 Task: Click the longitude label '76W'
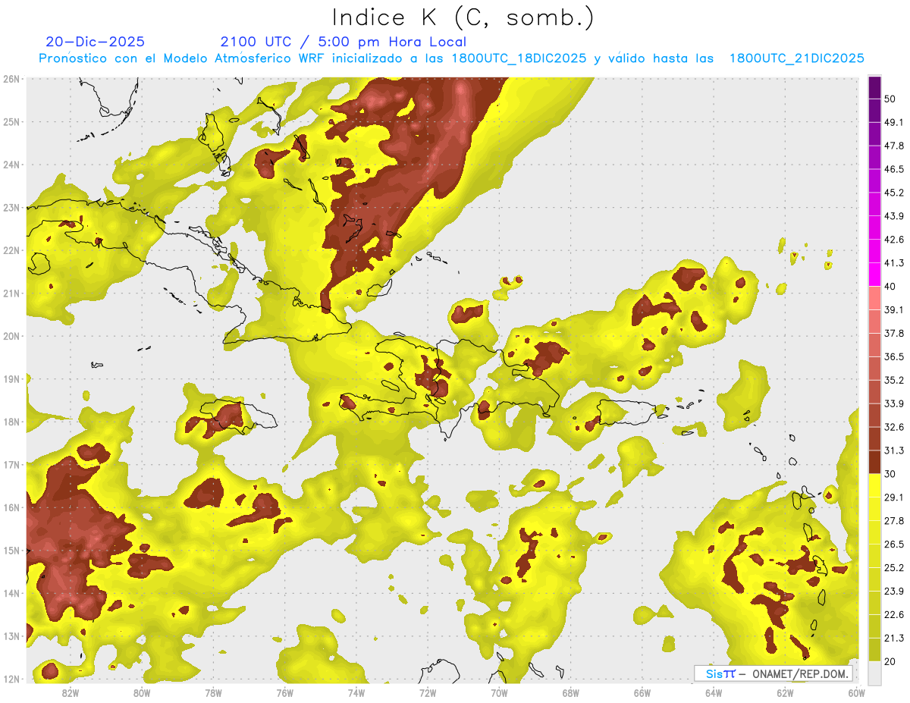[284, 692]
